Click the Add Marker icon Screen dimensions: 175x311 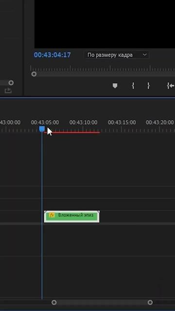(115, 86)
